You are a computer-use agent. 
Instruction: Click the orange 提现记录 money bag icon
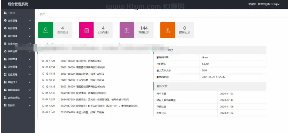(168, 30)
